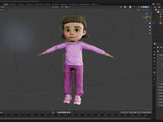Viewport: 163px width, 122px height.
Task: Expand the Collections panel in properties
Action: click(160, 90)
